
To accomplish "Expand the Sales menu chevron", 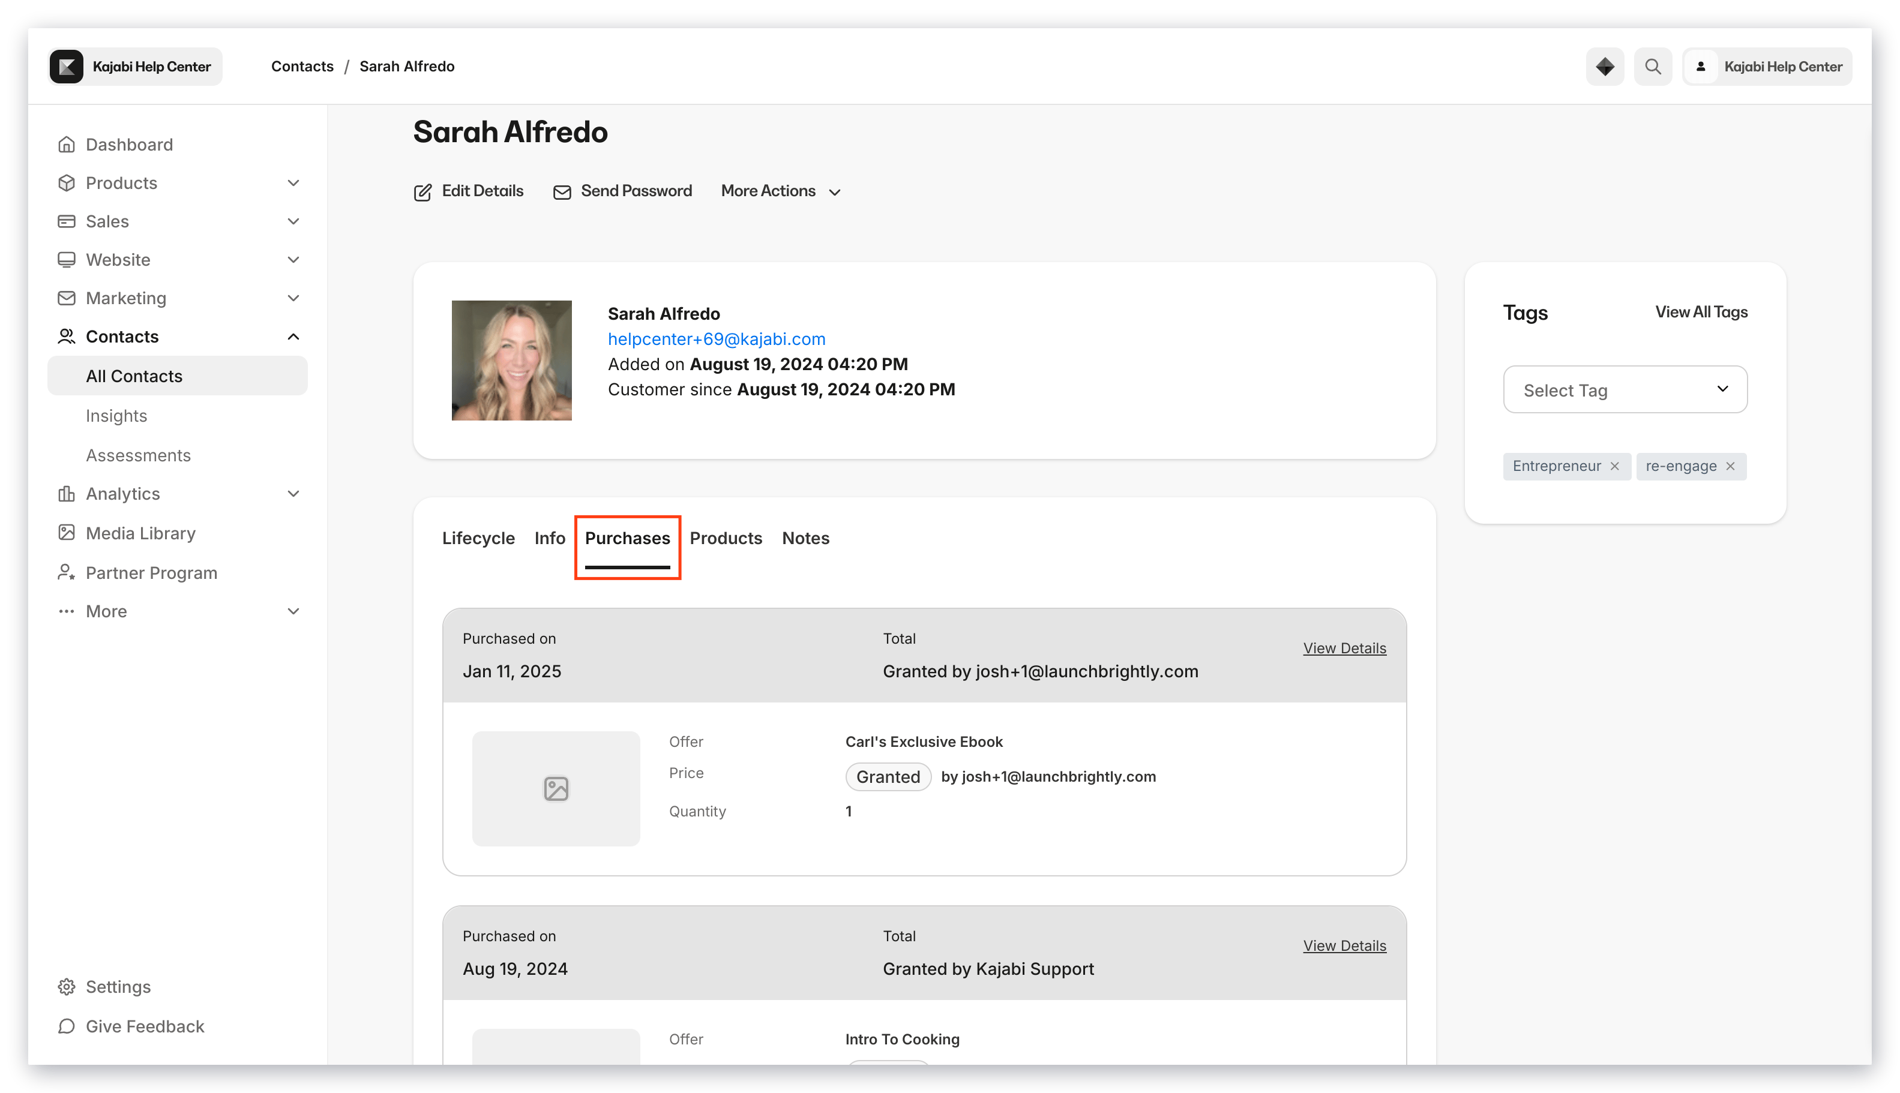I will click(x=293, y=221).
